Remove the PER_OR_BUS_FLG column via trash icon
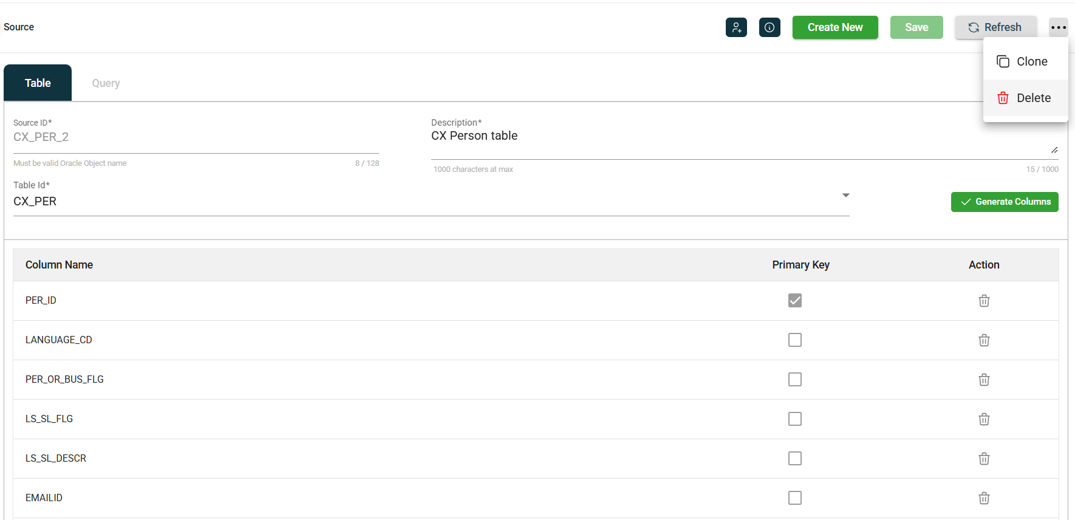Image resolution: width=1075 pixels, height=520 pixels. (984, 380)
